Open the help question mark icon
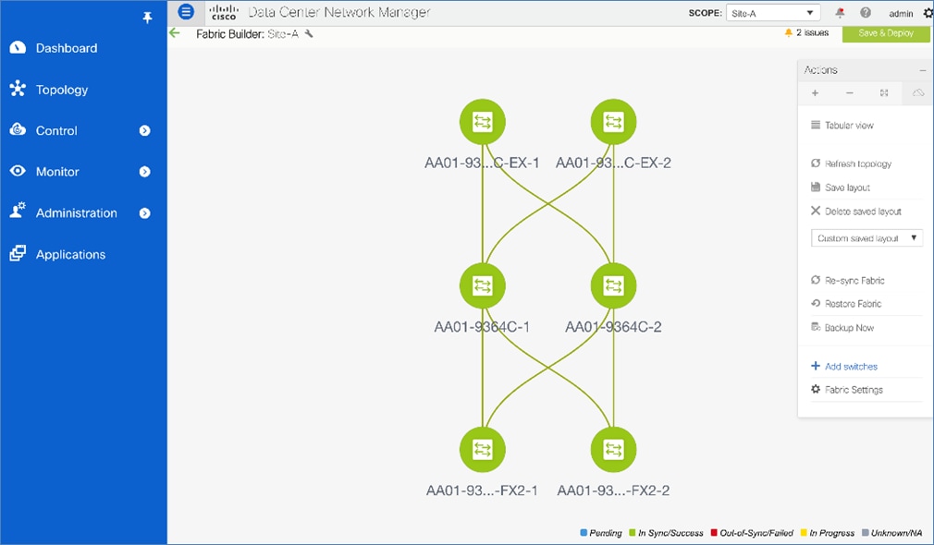 click(866, 13)
